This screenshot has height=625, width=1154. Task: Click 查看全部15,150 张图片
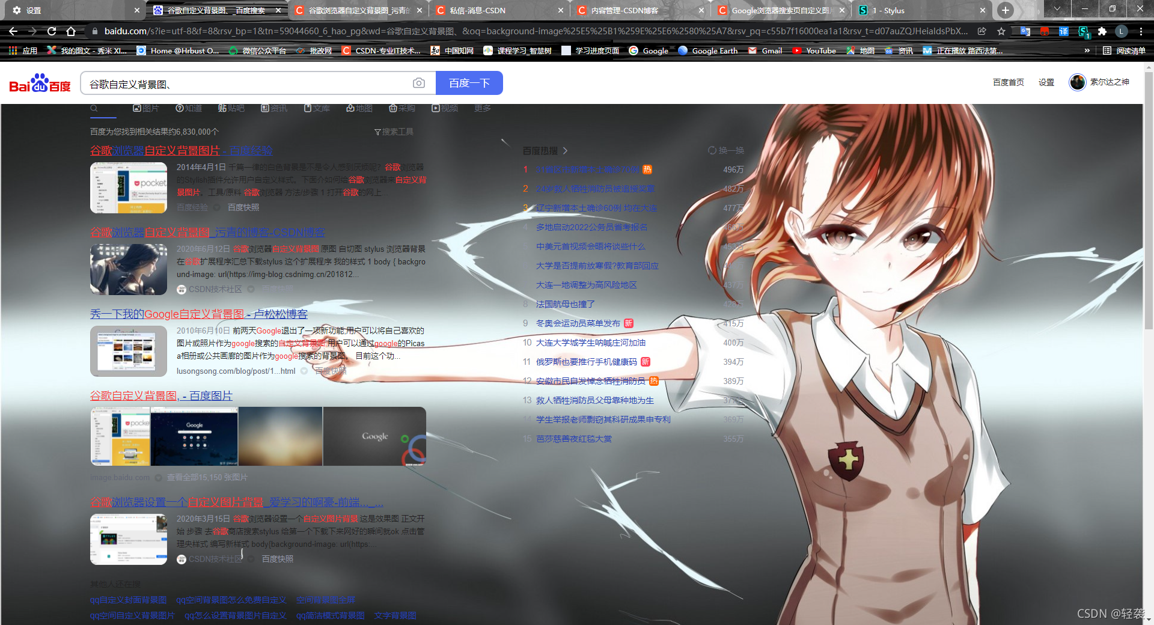[207, 477]
